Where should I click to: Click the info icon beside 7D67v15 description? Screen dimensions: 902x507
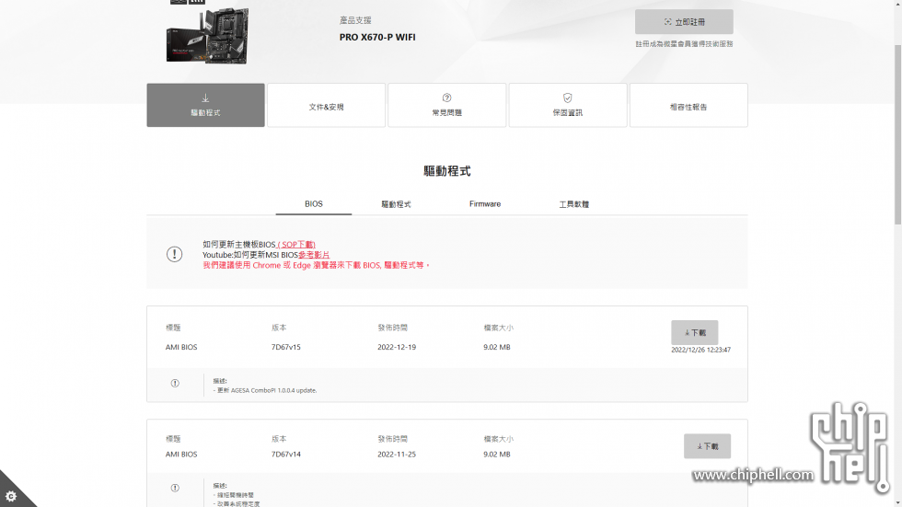(175, 383)
